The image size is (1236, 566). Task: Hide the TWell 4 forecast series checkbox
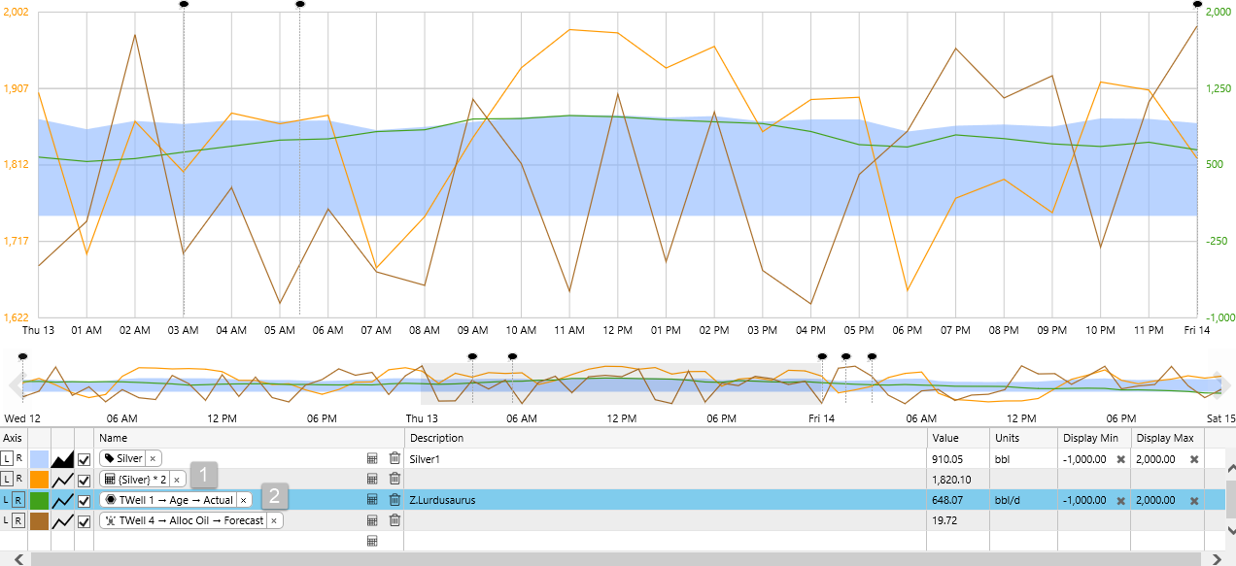[85, 520]
